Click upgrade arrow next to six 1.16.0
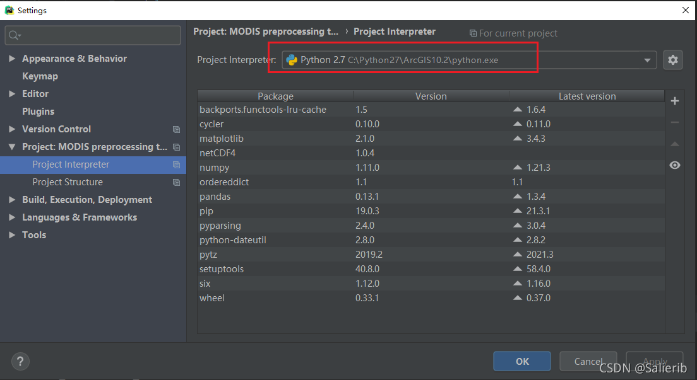Screen dimensions: 697x380 coord(518,283)
